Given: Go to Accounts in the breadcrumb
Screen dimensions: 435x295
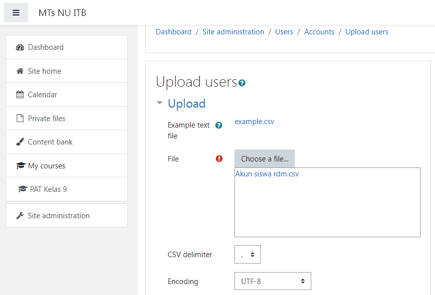Looking at the screenshot, I should [319, 32].
